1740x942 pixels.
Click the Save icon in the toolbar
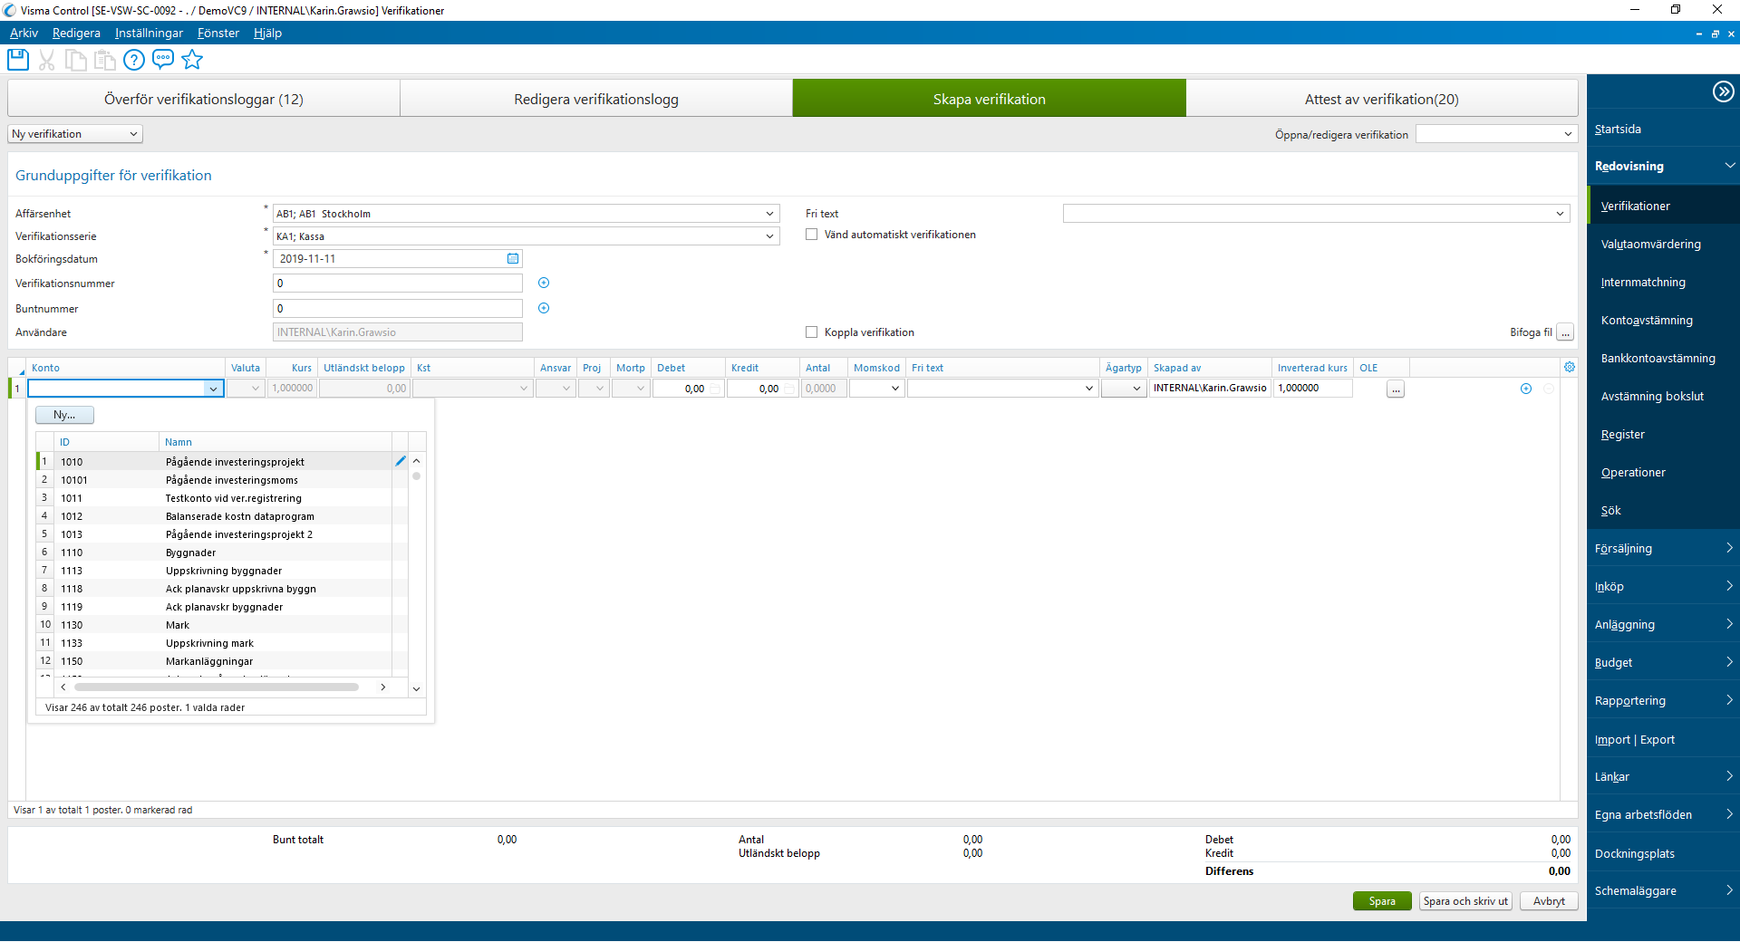tap(17, 60)
